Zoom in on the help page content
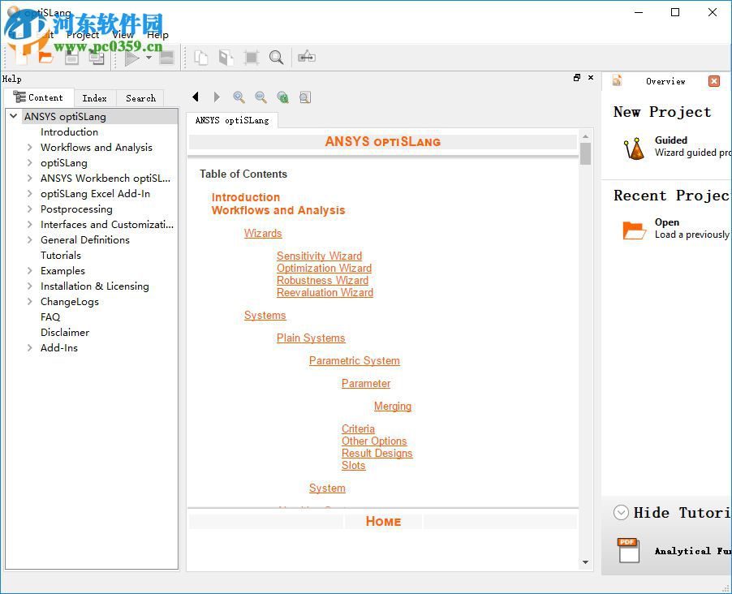The image size is (732, 594). 239,97
